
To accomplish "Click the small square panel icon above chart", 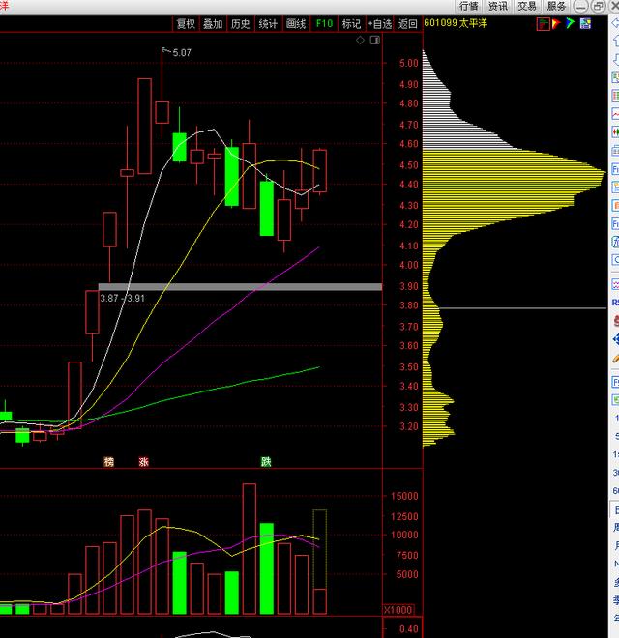I will click(373, 41).
